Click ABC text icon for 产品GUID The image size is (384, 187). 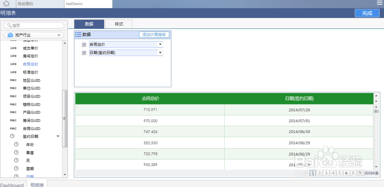(13, 113)
